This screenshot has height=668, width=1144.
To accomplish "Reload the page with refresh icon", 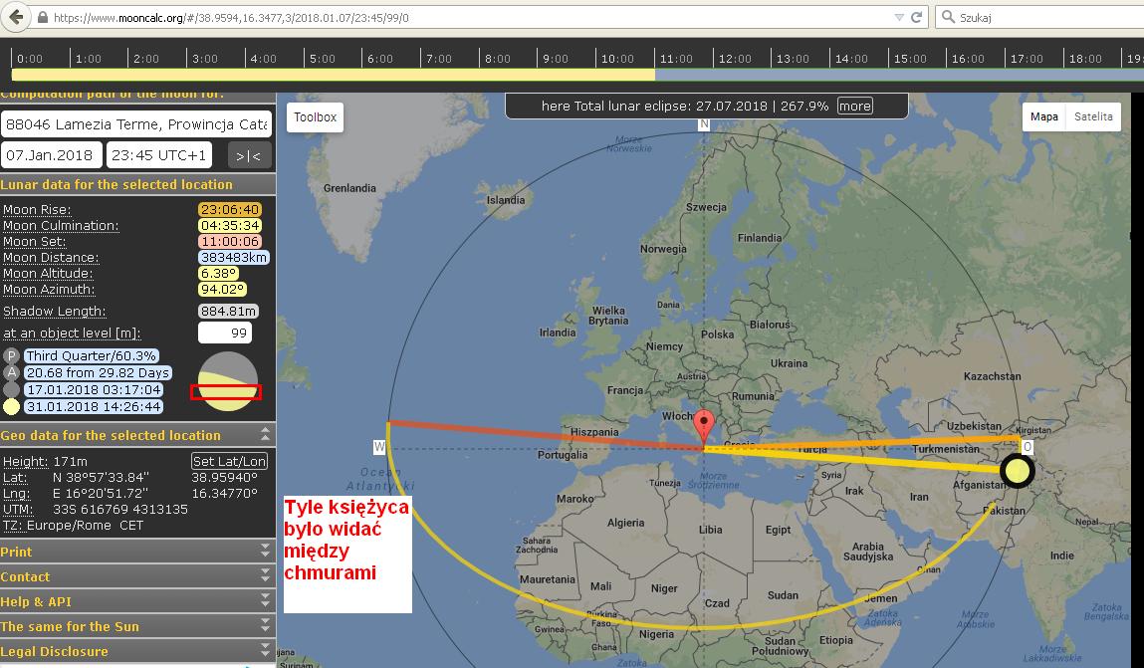I will (x=916, y=17).
